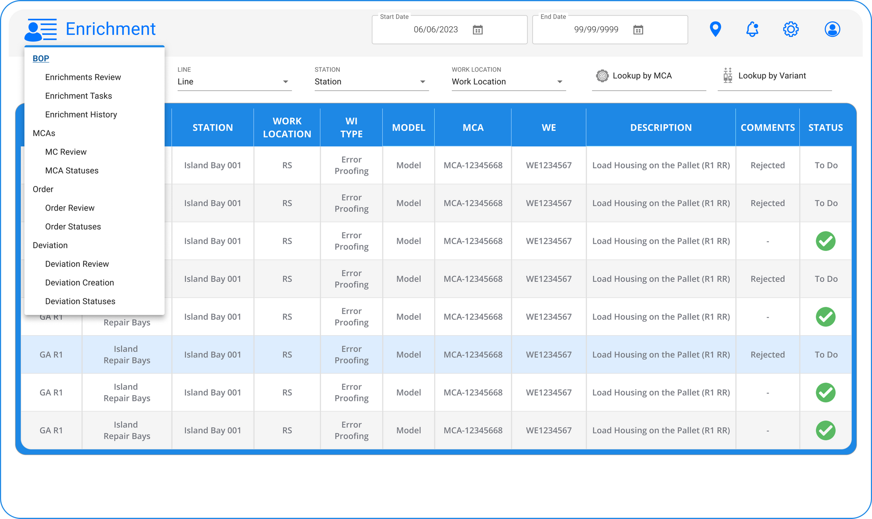Select the MCAs menu heading
The height and width of the screenshot is (519, 872).
click(44, 133)
